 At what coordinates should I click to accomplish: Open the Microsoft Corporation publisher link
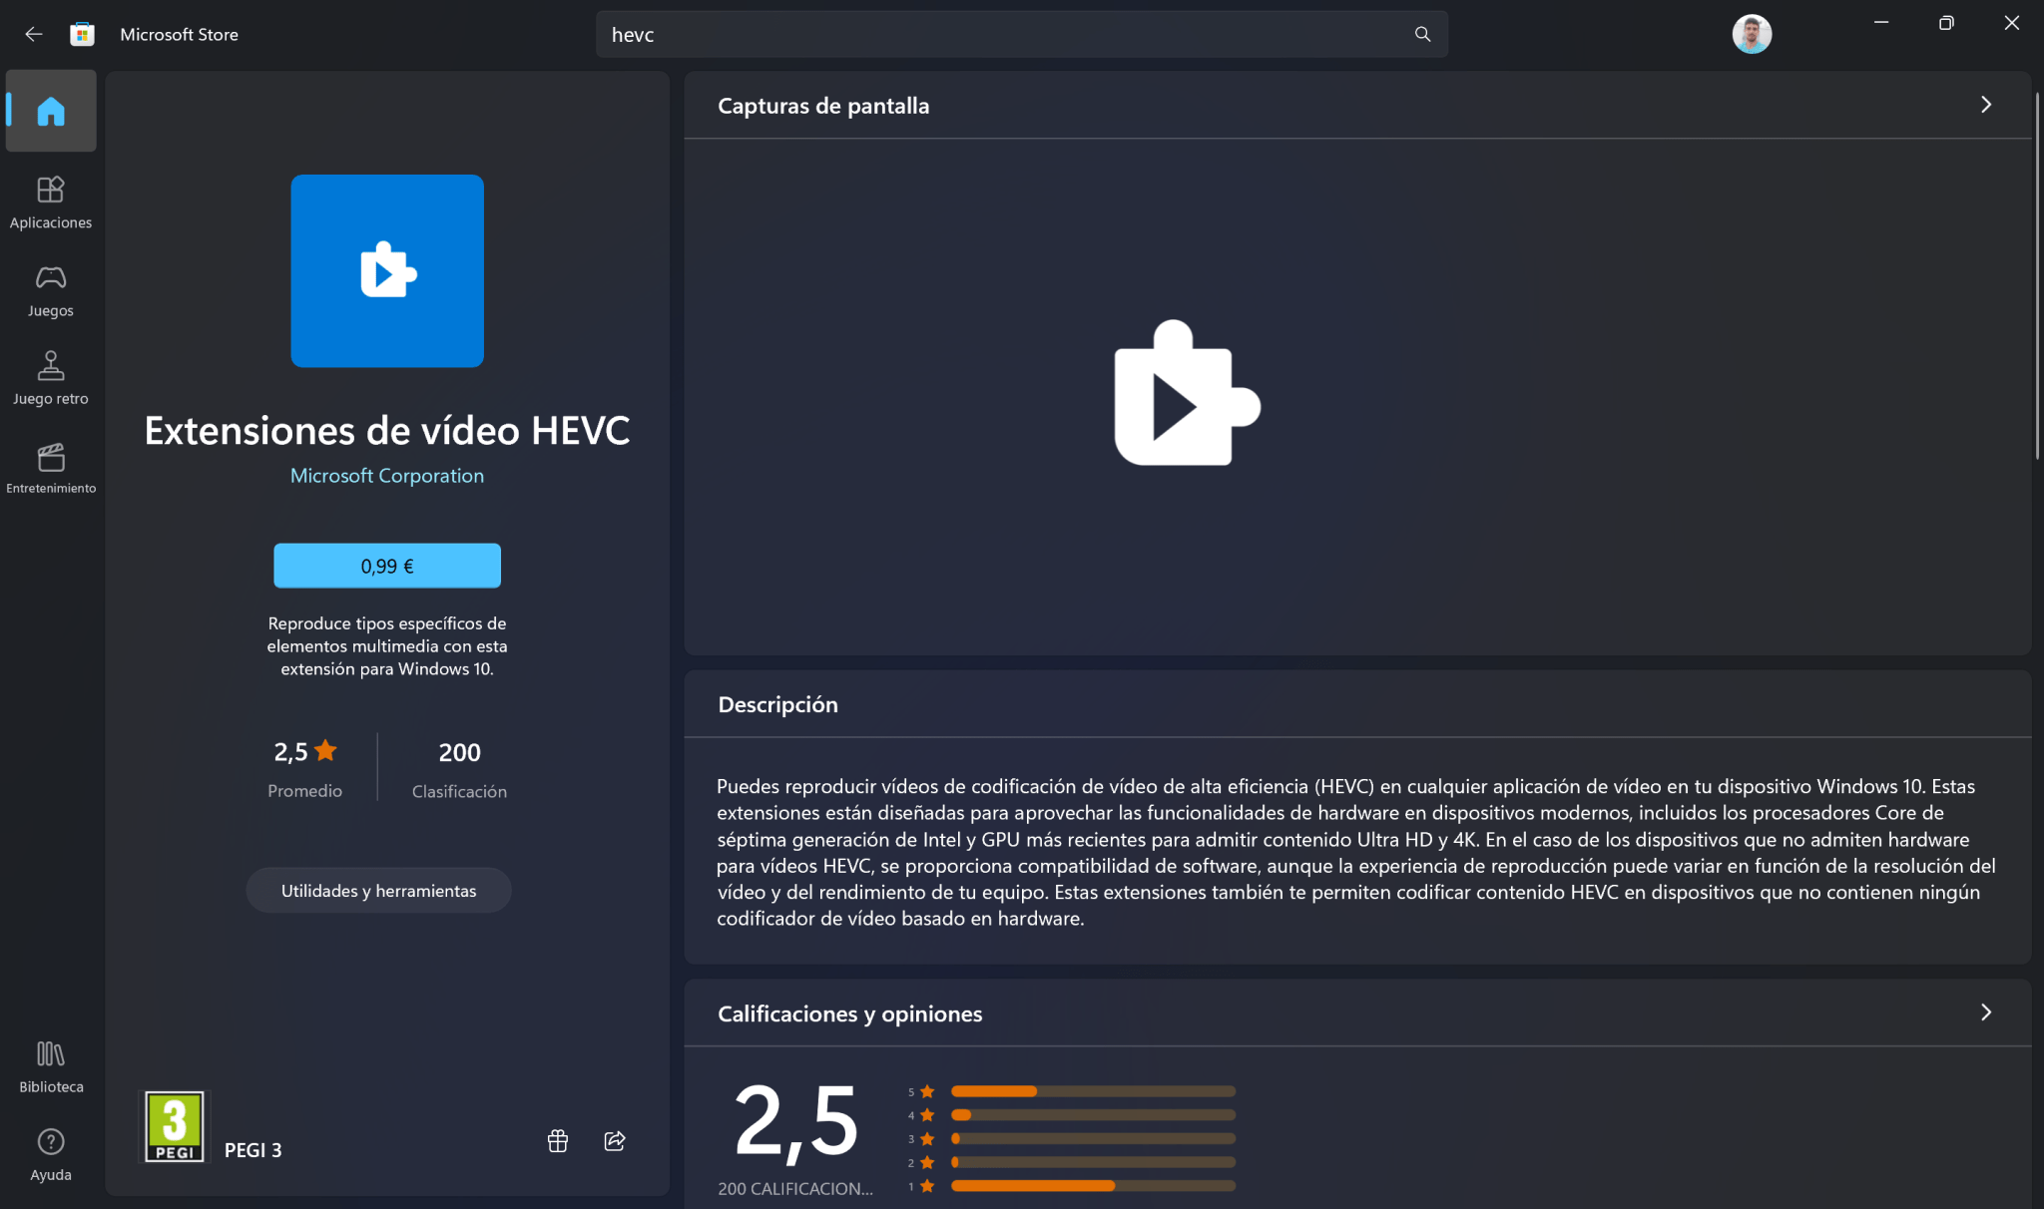coord(386,476)
